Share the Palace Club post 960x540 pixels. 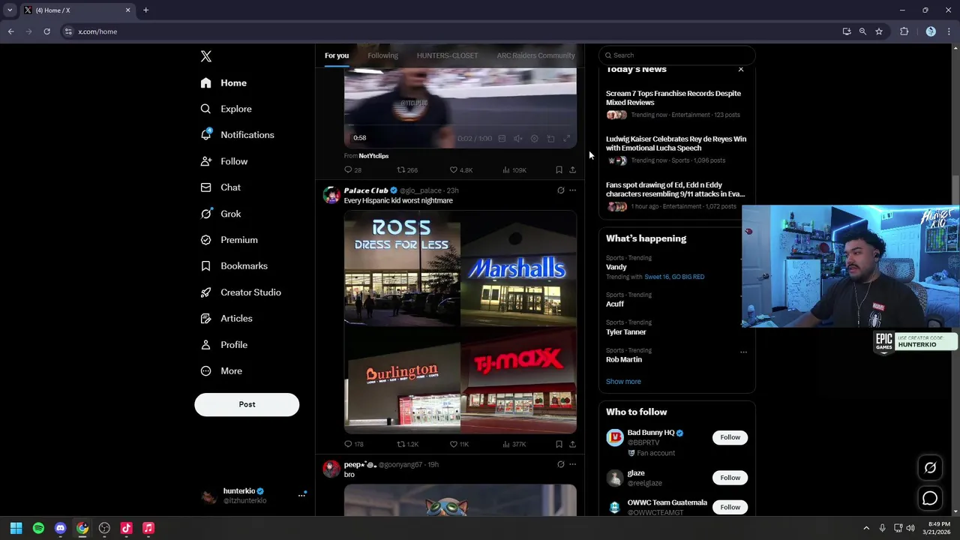pyautogui.click(x=572, y=444)
